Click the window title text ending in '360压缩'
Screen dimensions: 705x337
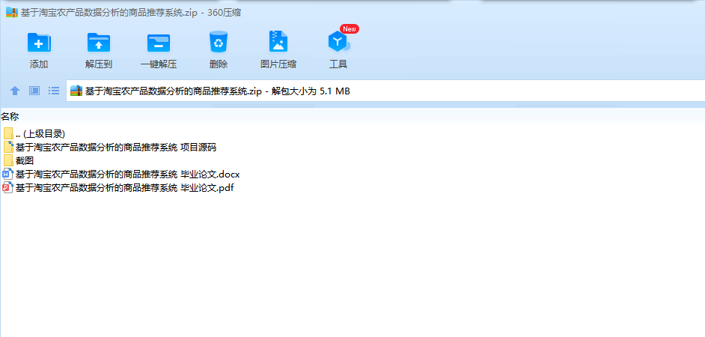click(131, 13)
